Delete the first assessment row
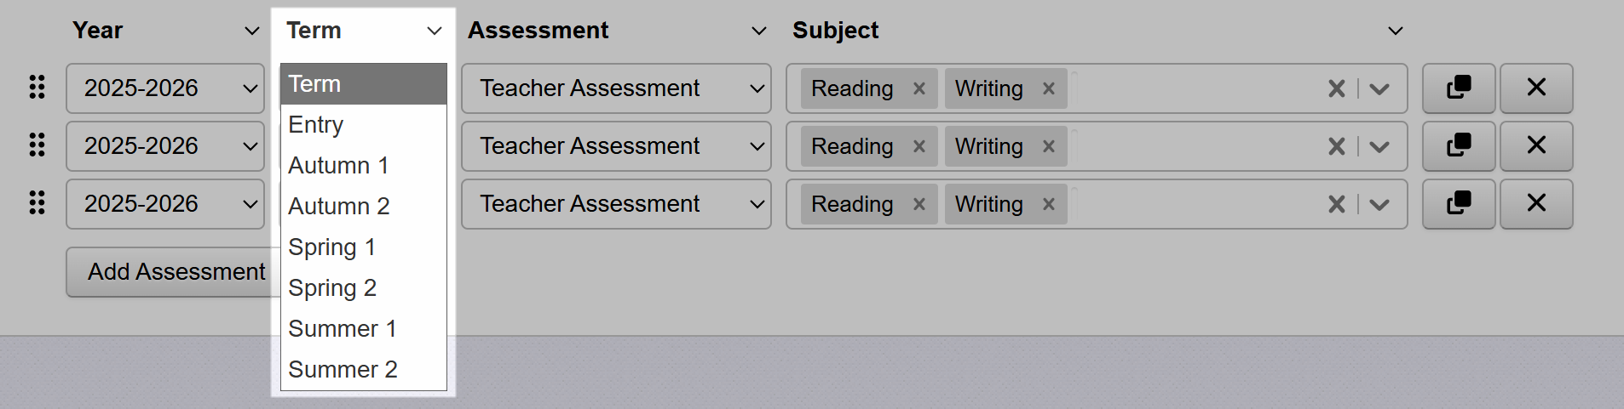 pyautogui.click(x=1535, y=88)
